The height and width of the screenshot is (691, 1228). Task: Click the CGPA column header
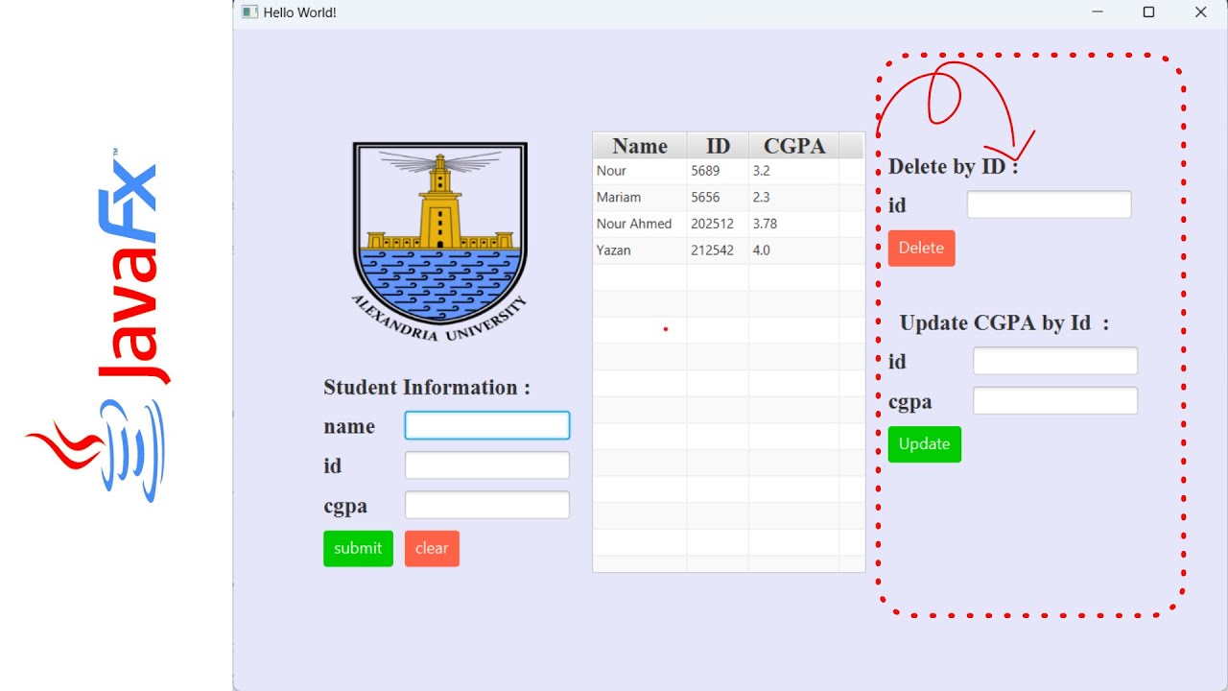click(x=793, y=146)
